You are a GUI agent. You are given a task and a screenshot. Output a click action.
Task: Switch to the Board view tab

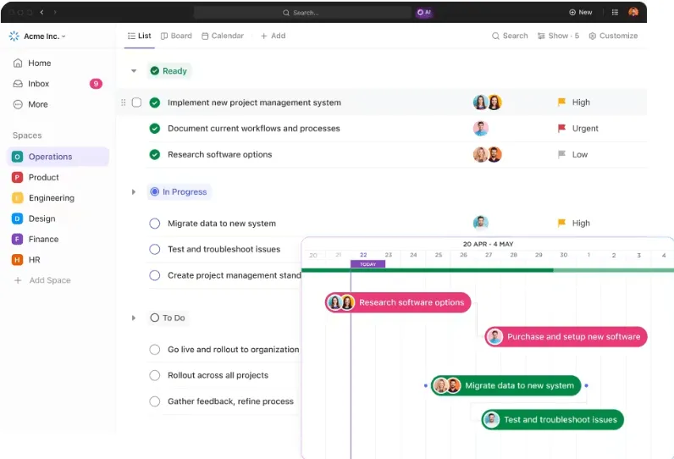click(x=176, y=36)
